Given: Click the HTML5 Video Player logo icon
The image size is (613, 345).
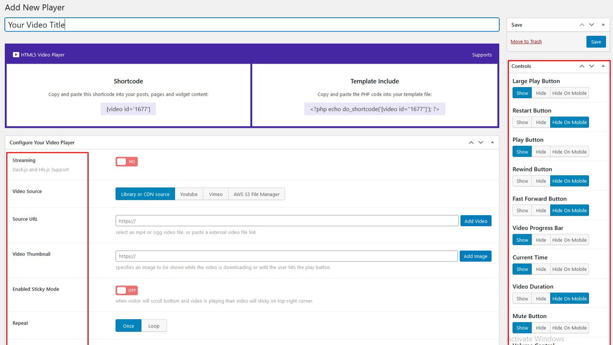Looking at the screenshot, I should pyautogui.click(x=16, y=55).
